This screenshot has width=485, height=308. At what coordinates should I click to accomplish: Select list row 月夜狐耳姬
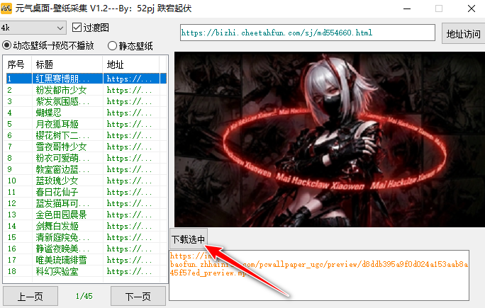point(86,124)
